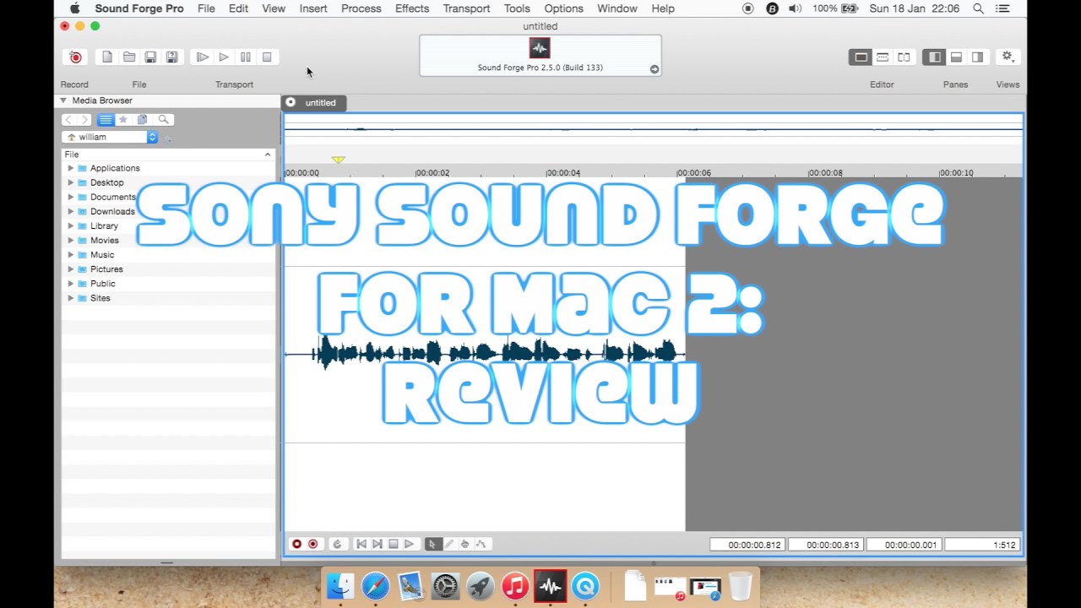Select single editor layout view
The width and height of the screenshot is (1081, 608).
coord(861,57)
